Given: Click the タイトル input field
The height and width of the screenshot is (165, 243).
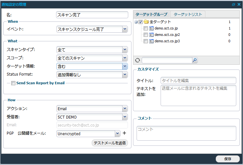Looking at the screenshot, I should (x=198, y=80).
